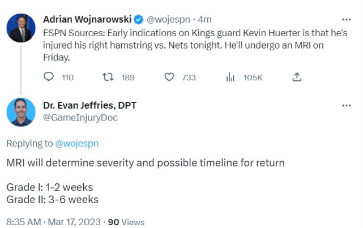363x228 pixels.
Task: Open more options on Dr. Jeffries' reply
Action: (x=346, y=105)
